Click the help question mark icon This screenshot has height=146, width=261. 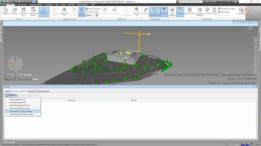[x=235, y=2]
